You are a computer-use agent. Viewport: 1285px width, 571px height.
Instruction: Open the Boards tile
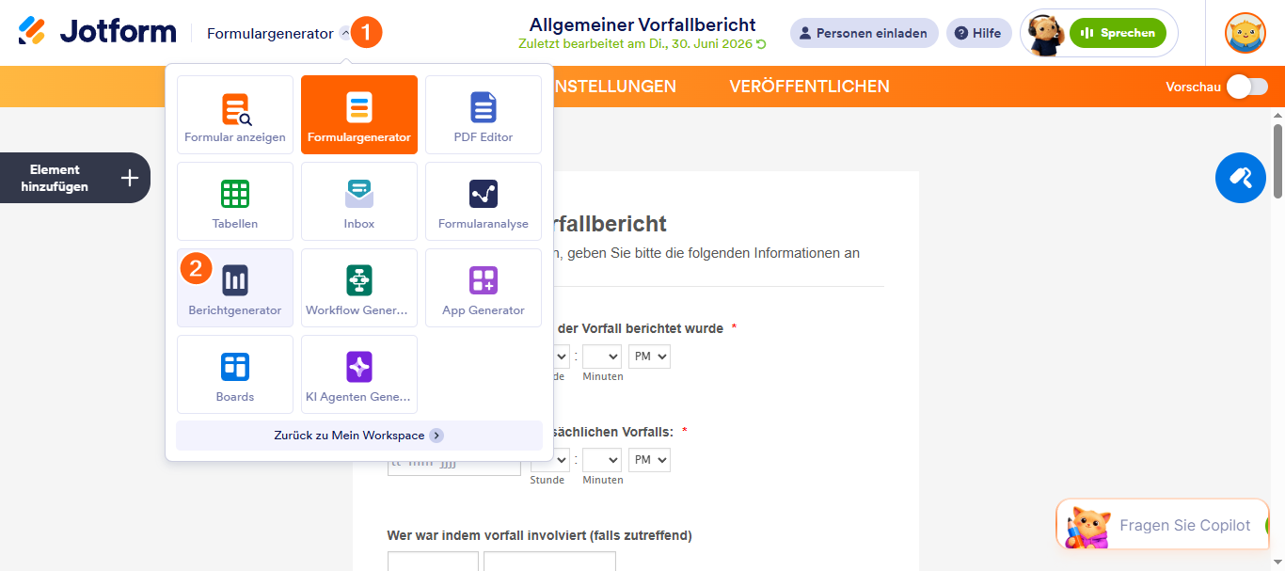pos(235,374)
